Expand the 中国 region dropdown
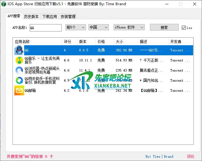The width and height of the screenshot is (202, 161). [99, 27]
